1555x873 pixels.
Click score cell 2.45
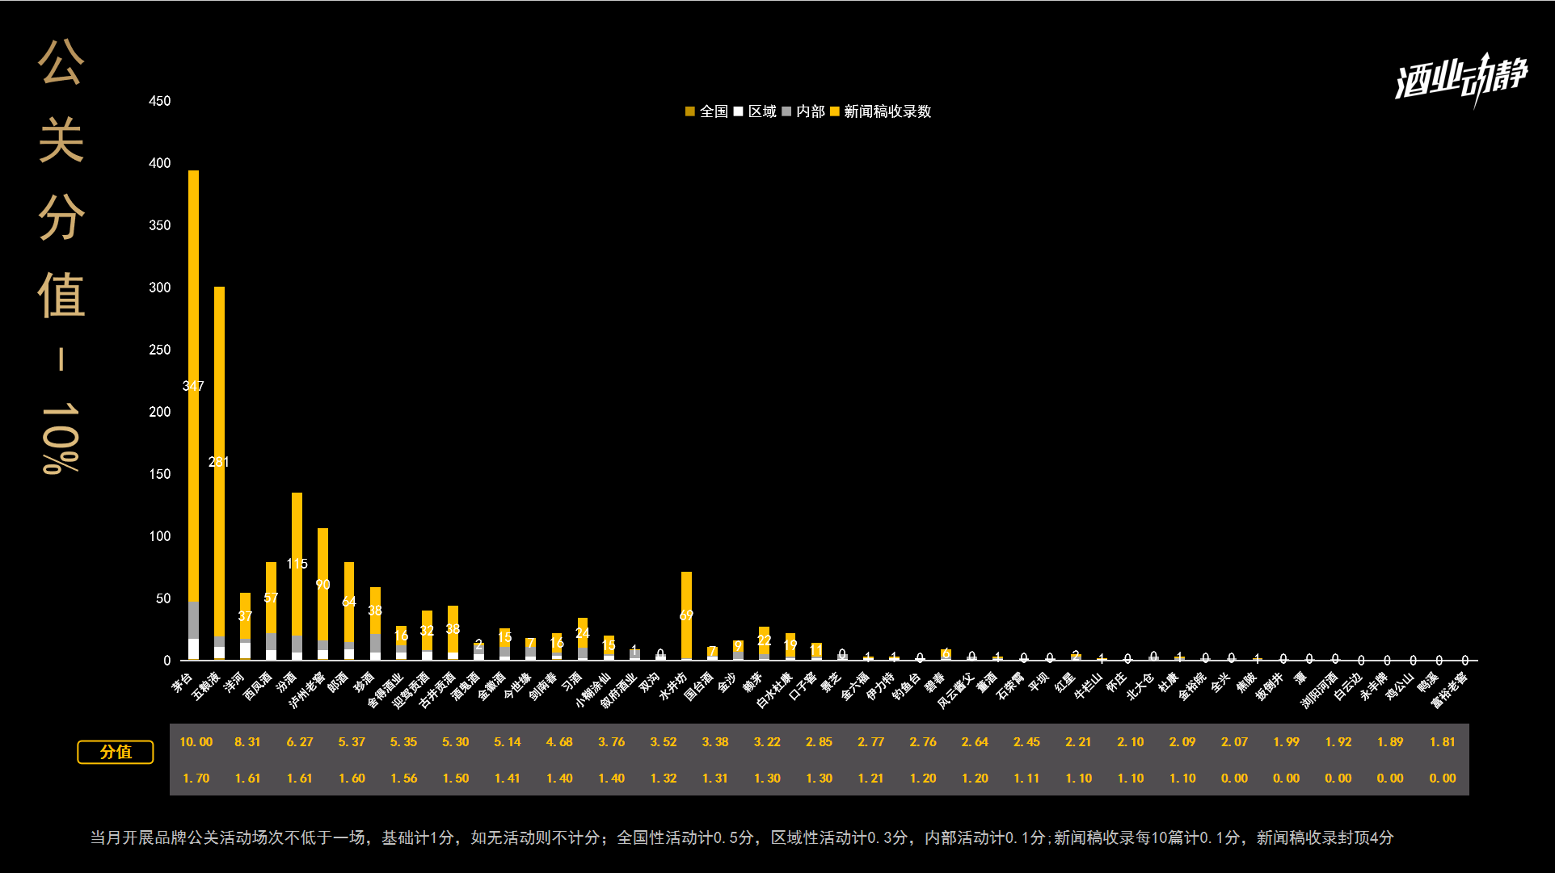[1026, 742]
